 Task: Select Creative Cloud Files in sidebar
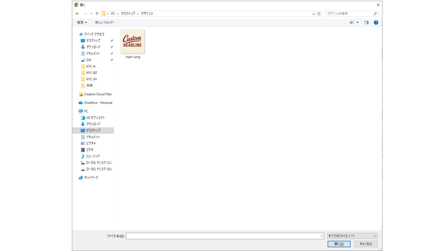tap(98, 94)
